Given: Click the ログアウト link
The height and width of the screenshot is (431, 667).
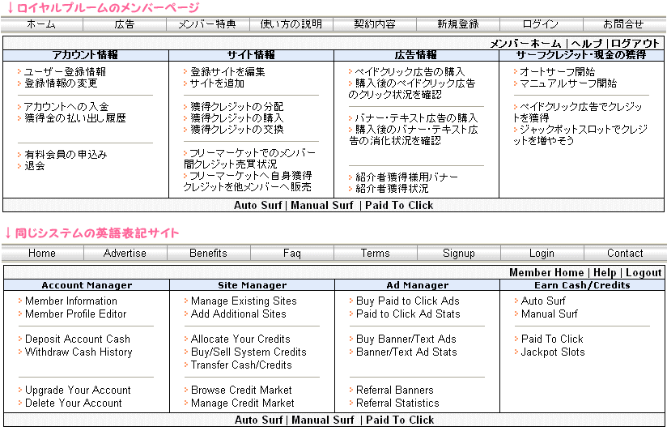Looking at the screenshot, I should 636,43.
